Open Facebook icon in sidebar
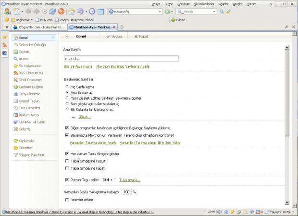The width and height of the screenshot is (298, 216). [4, 53]
